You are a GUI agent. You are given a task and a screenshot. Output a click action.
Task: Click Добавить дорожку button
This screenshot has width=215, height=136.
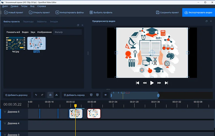(16, 95)
